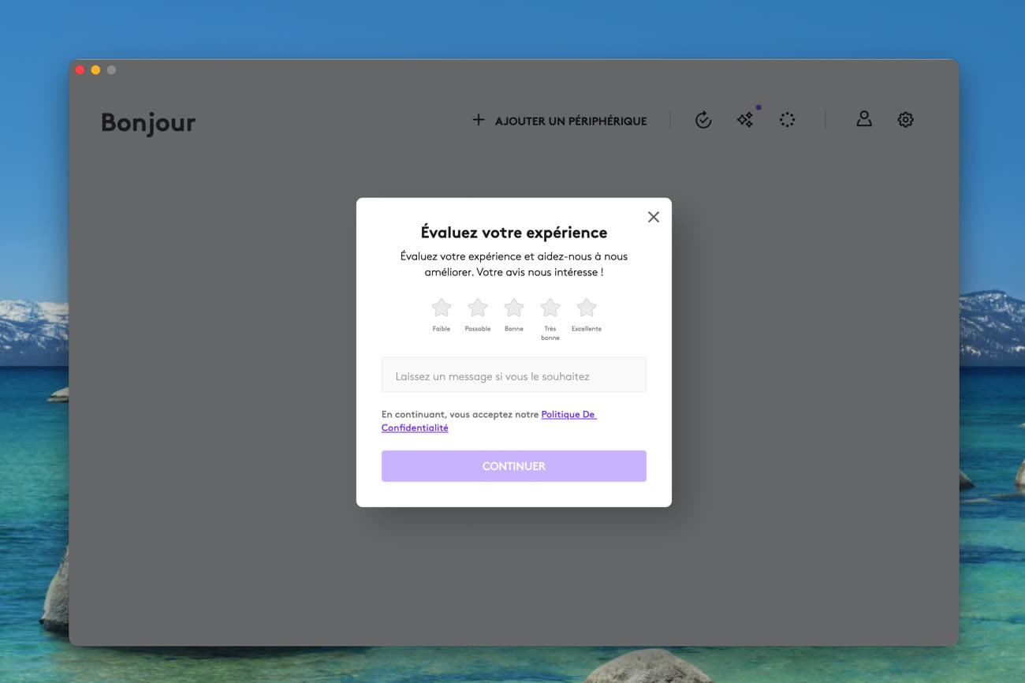
Task: Click the AJOUTER UN PÉRIPHÉRIQUE text button
Action: pyautogui.click(x=571, y=121)
